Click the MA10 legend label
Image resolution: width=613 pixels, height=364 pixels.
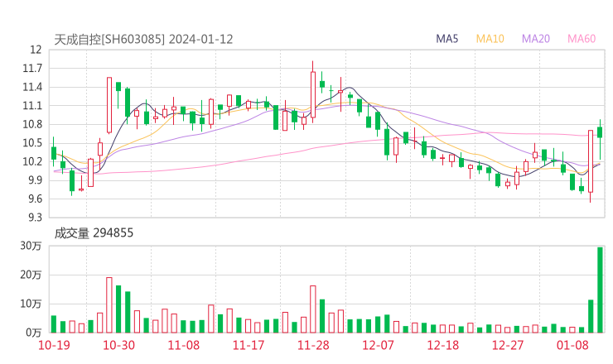click(x=490, y=39)
